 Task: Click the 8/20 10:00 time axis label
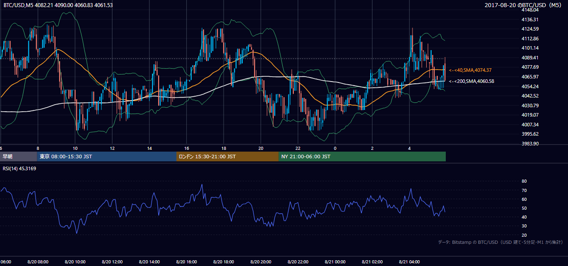(75, 262)
